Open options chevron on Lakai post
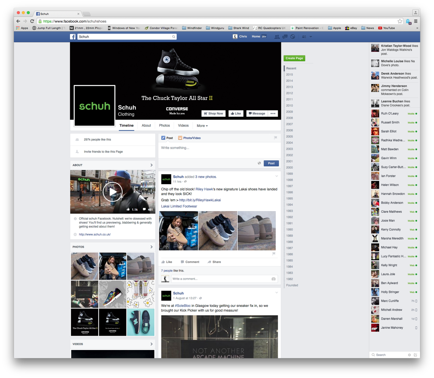 pyautogui.click(x=277, y=176)
